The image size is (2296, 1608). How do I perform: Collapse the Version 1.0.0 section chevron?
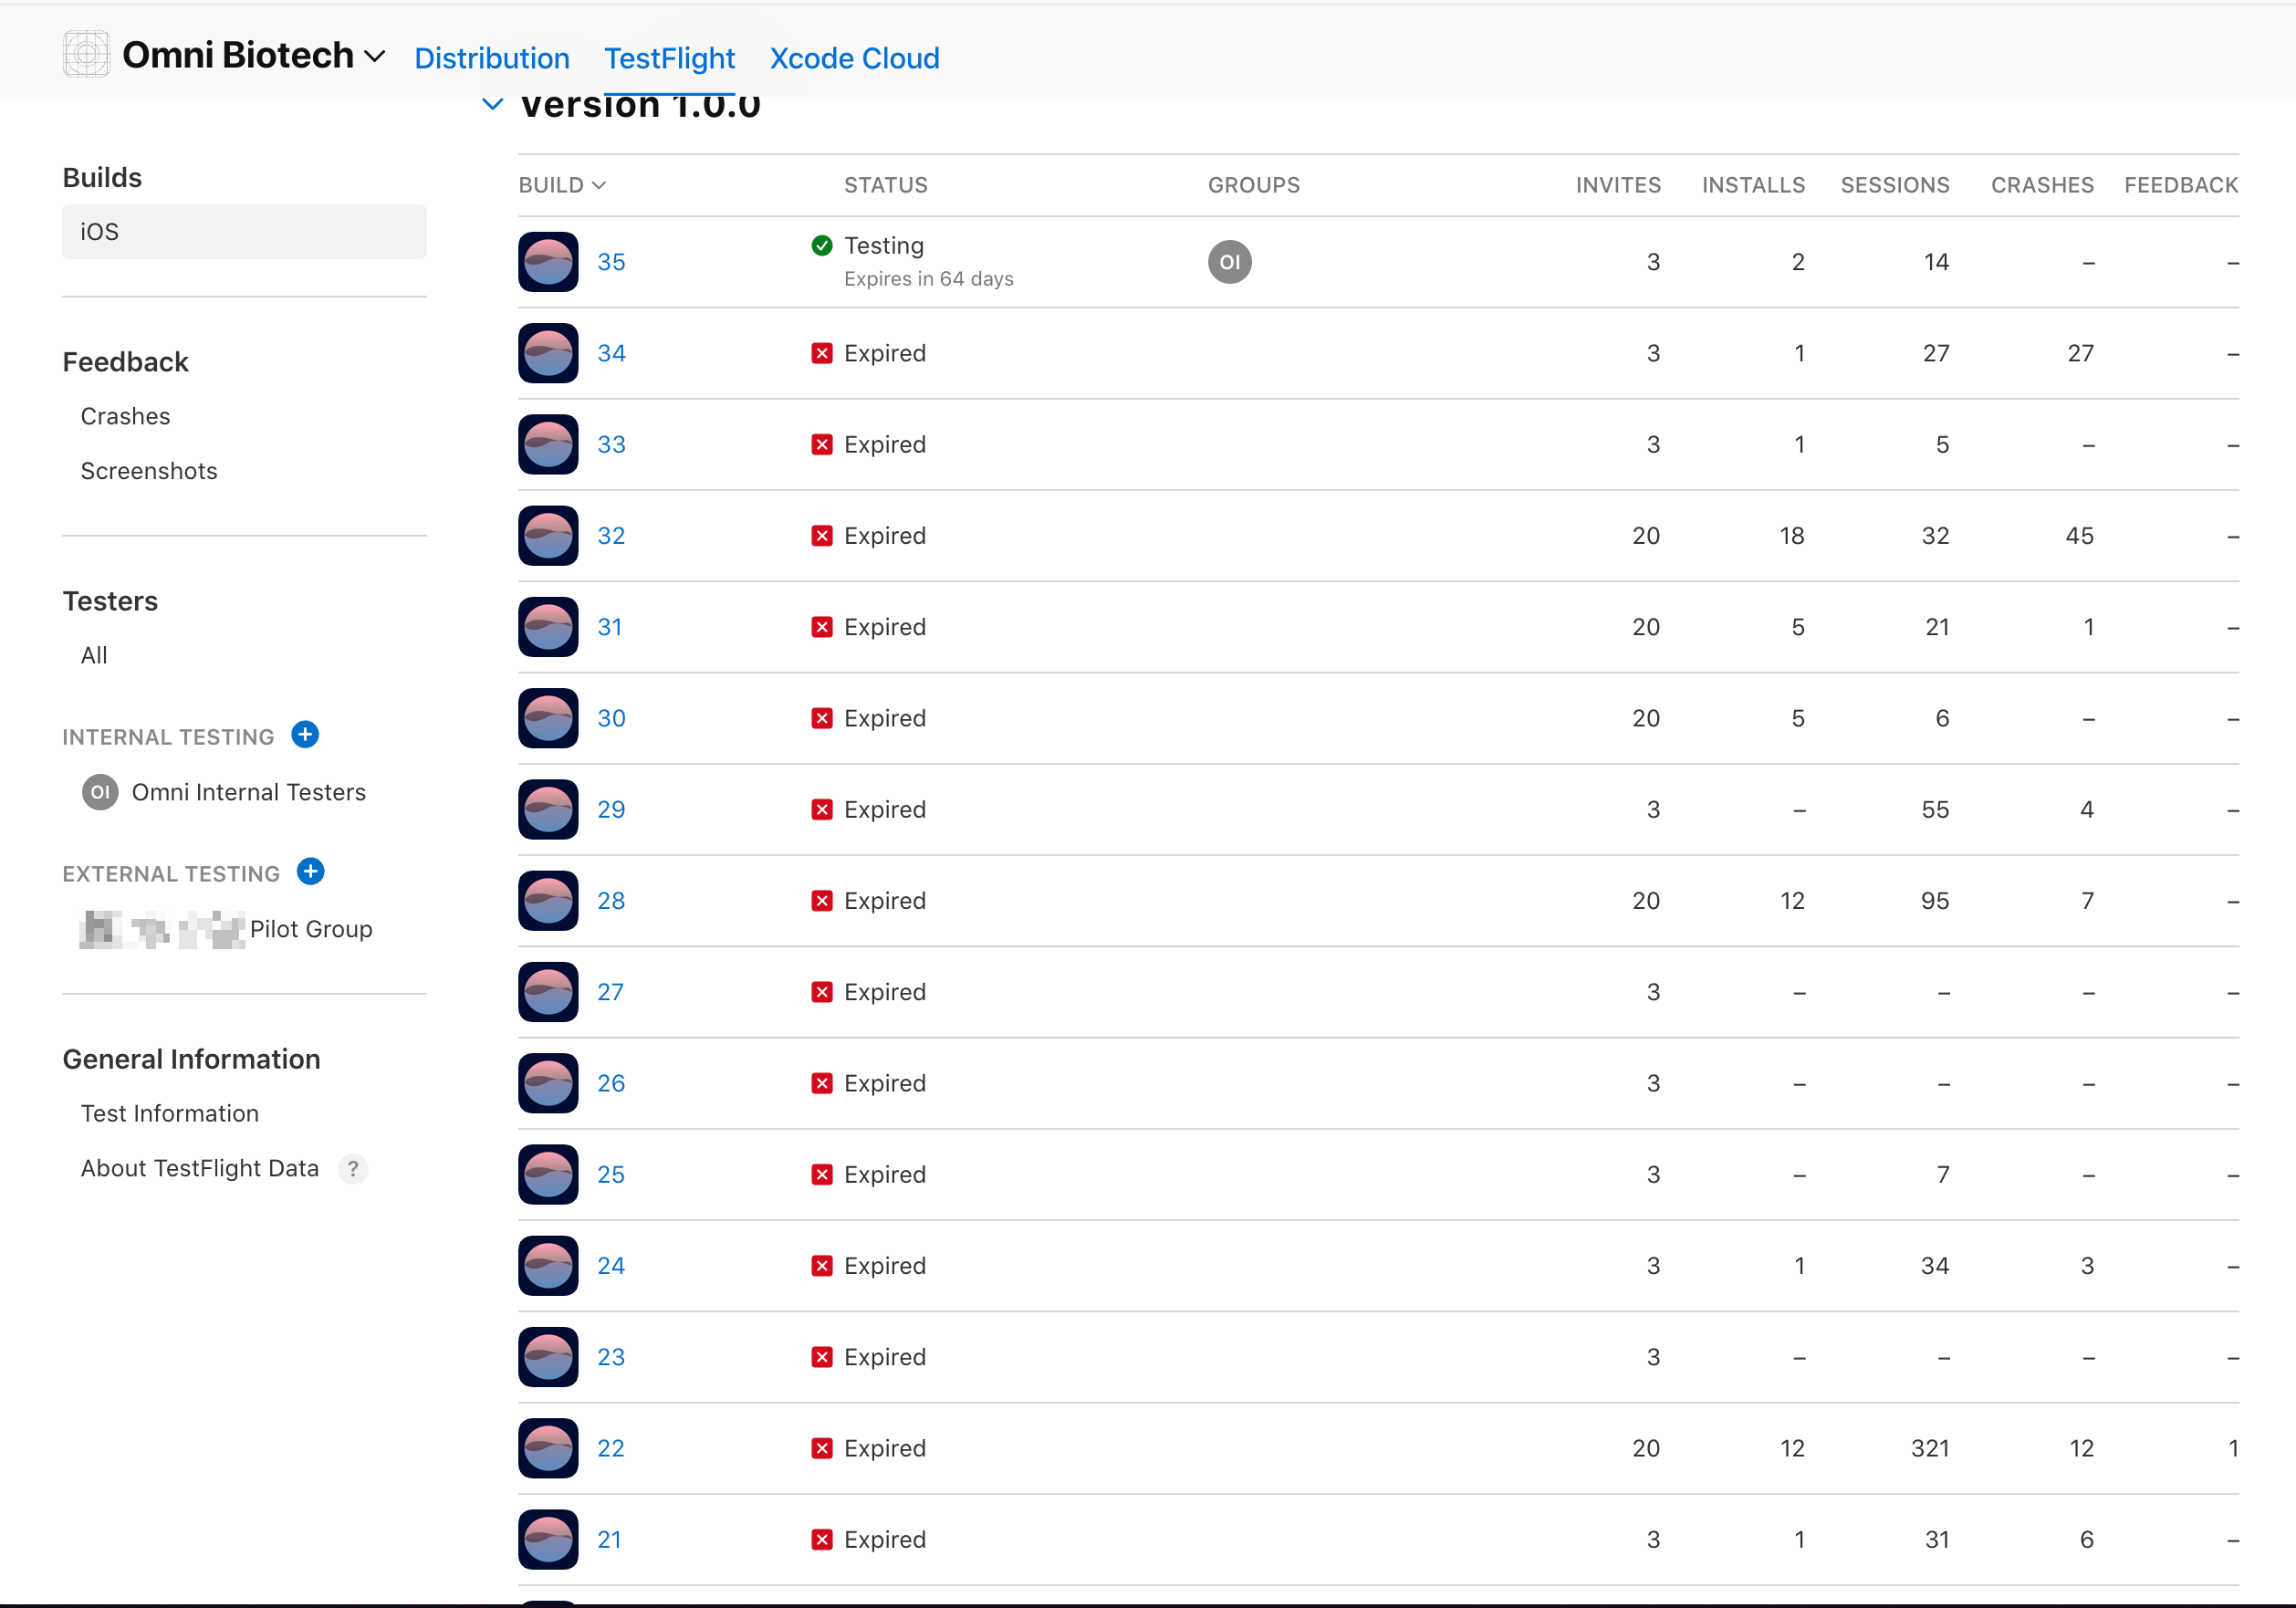[x=492, y=104]
